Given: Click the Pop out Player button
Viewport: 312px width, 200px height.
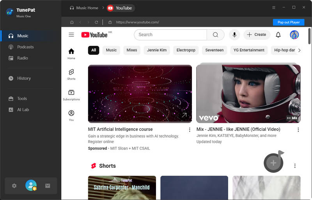Looking at the screenshot, I should (289, 22).
